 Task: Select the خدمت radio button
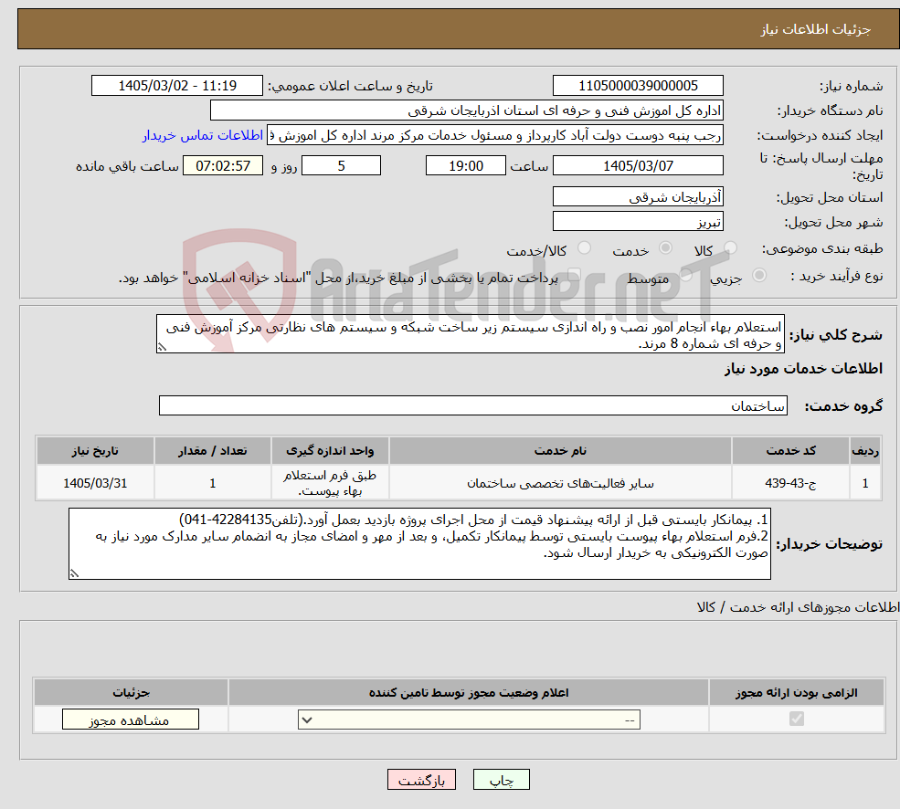[665, 247]
